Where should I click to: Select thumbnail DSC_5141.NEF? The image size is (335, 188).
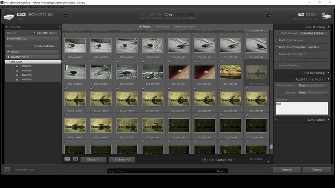127,126
